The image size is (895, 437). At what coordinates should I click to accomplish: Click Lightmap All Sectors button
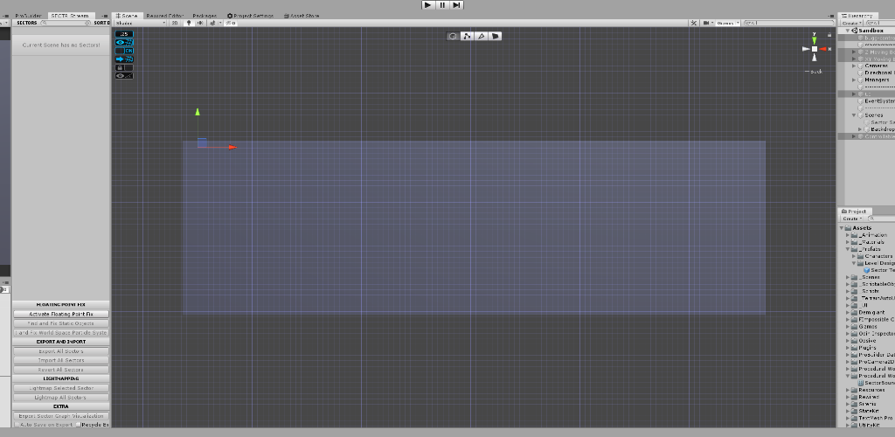coord(61,397)
